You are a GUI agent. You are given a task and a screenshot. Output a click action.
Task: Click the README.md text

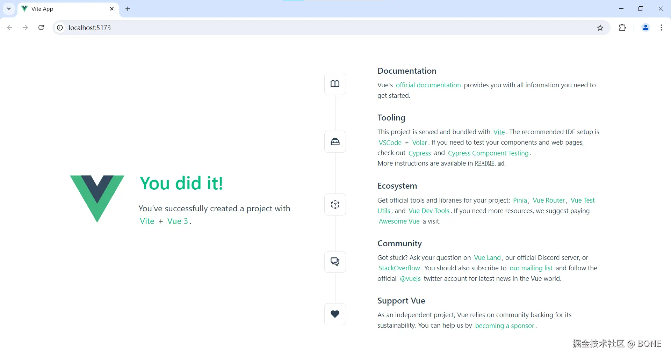490,163
